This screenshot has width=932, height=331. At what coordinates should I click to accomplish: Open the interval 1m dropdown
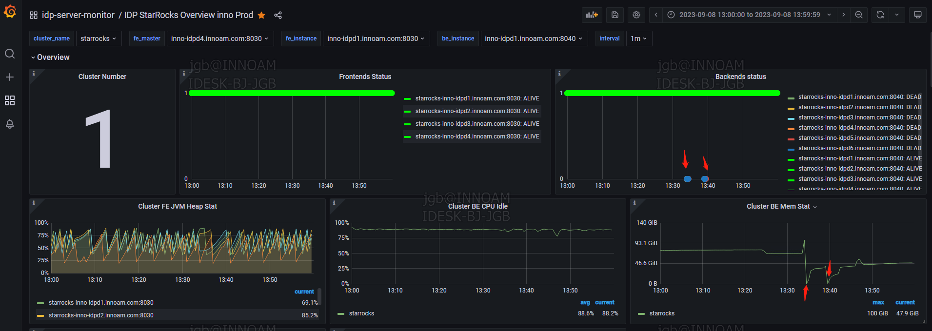639,39
